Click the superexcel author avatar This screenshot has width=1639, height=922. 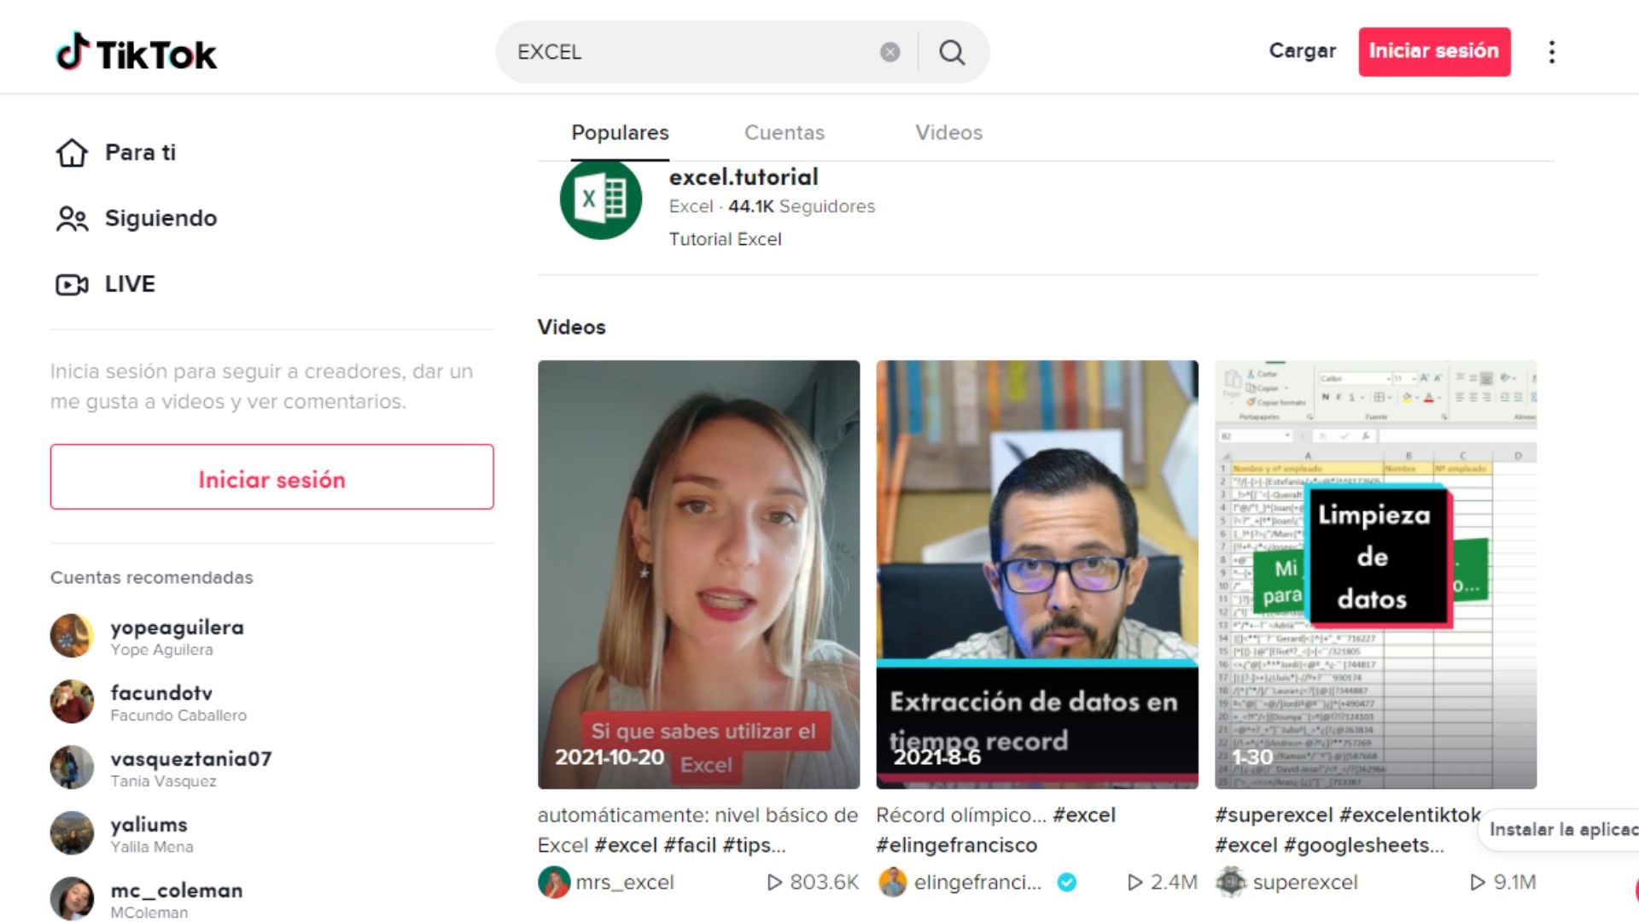pyautogui.click(x=1231, y=883)
